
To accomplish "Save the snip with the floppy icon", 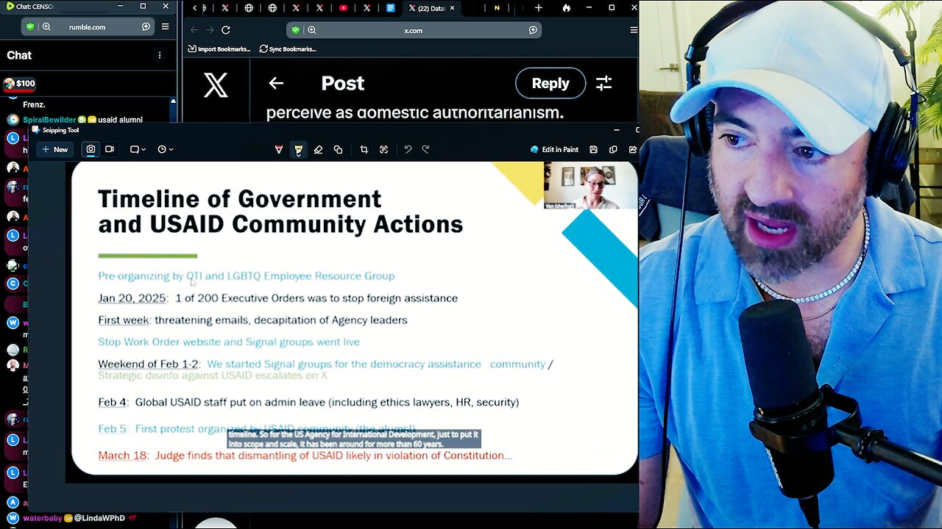I will click(x=593, y=149).
